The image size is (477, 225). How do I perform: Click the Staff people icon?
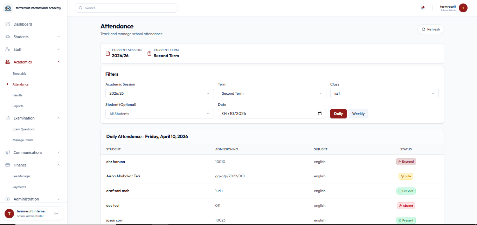8,49
